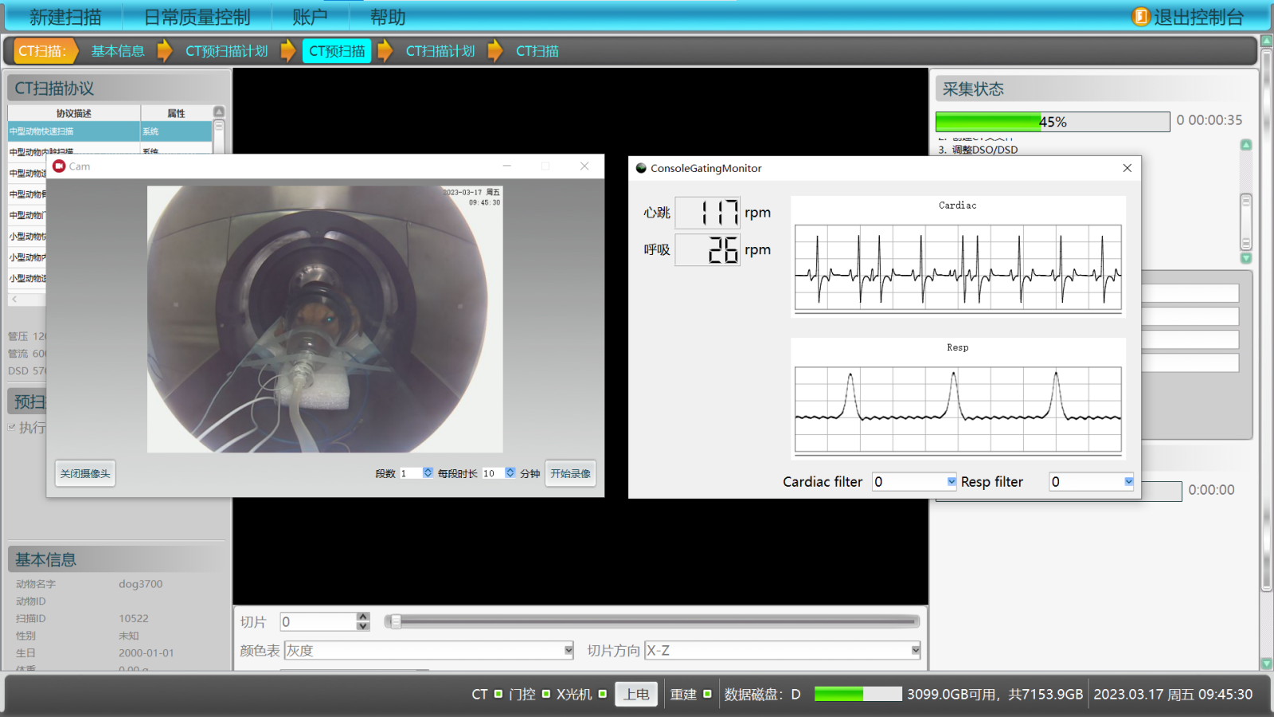
Task: Click the 关闭摄像头 close camera button
Action: tap(85, 474)
